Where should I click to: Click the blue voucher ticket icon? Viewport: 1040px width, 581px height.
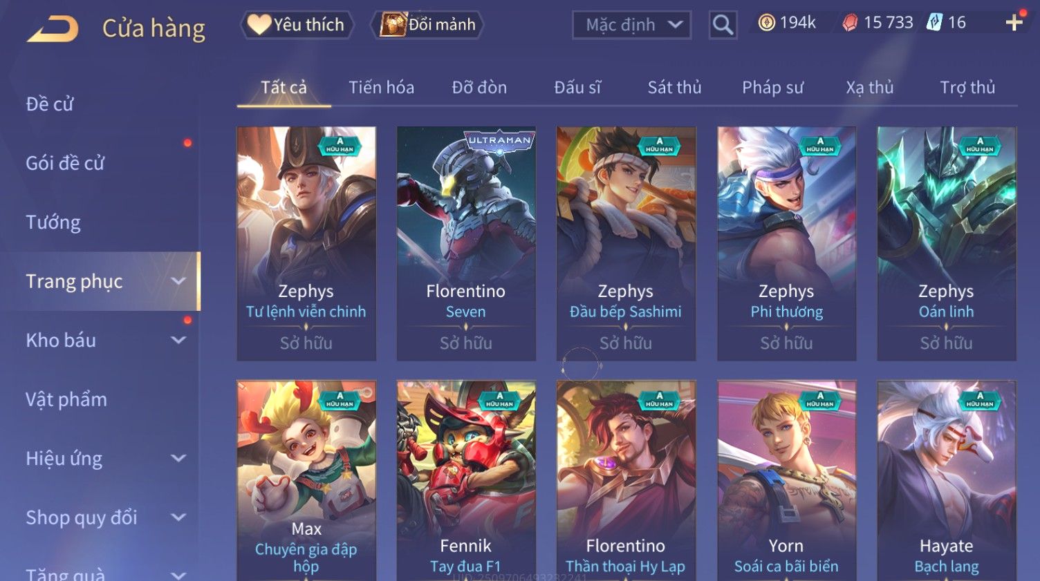934,22
